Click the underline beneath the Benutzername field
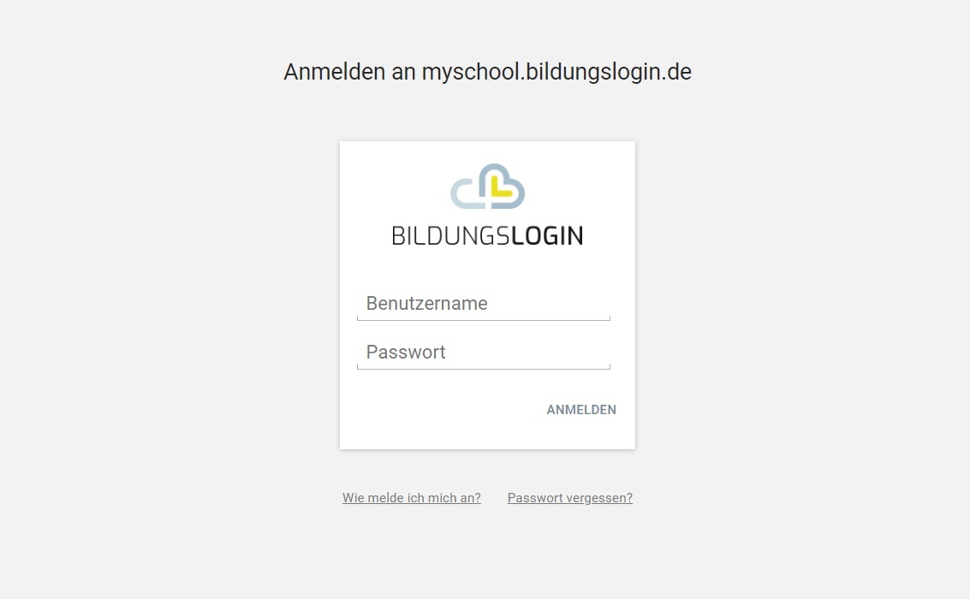This screenshot has width=970, height=599. coord(484,319)
